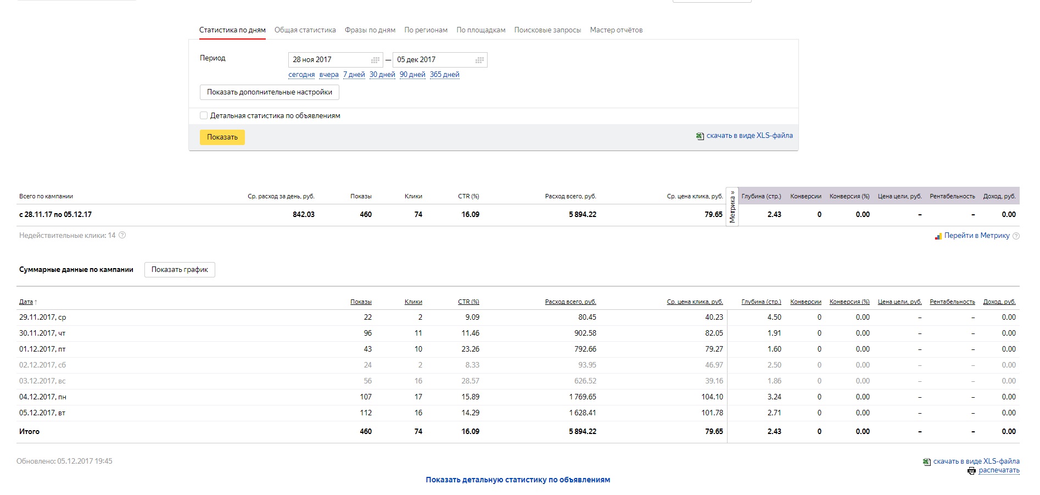The height and width of the screenshot is (495, 1040).
Task: Click the printer icon
Action: tap(971, 471)
